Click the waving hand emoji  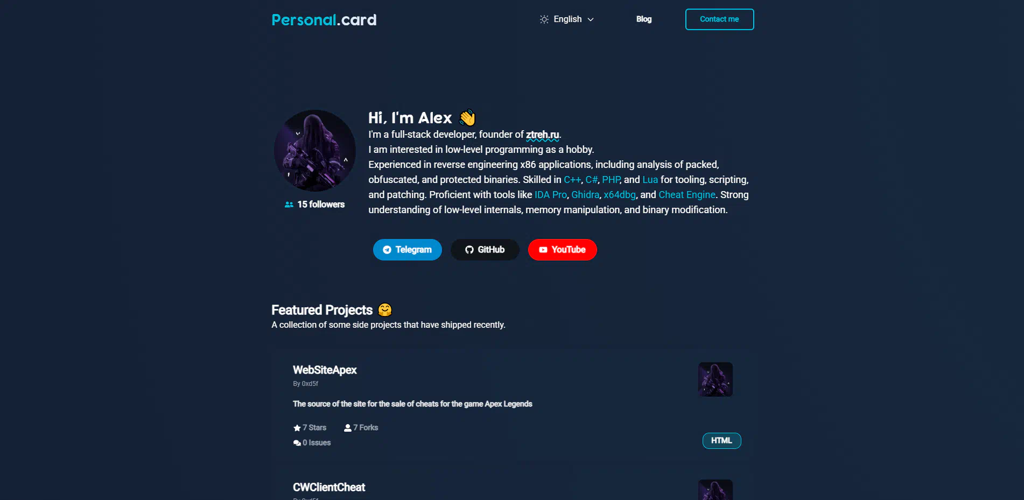click(x=467, y=118)
